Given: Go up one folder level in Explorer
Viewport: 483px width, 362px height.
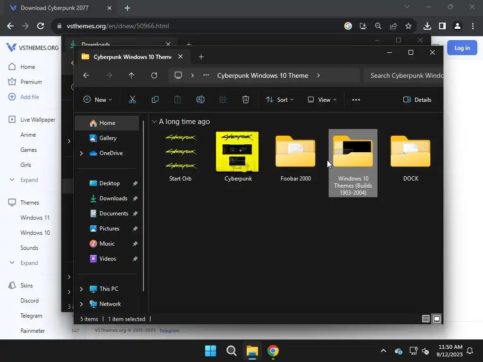Looking at the screenshot, I should pyautogui.click(x=132, y=75).
